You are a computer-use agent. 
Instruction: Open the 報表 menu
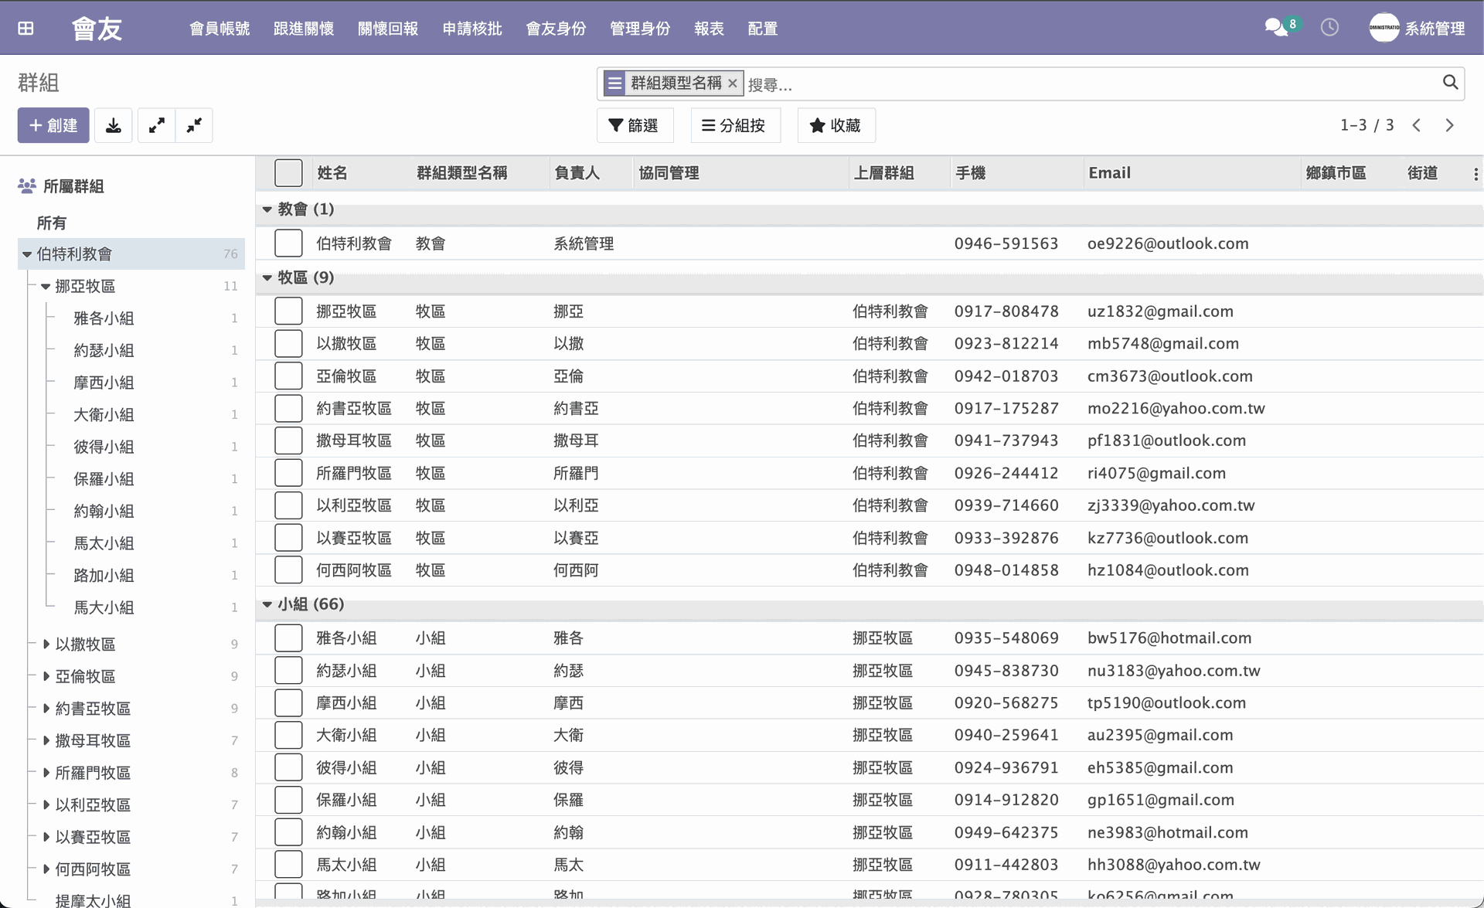(708, 29)
